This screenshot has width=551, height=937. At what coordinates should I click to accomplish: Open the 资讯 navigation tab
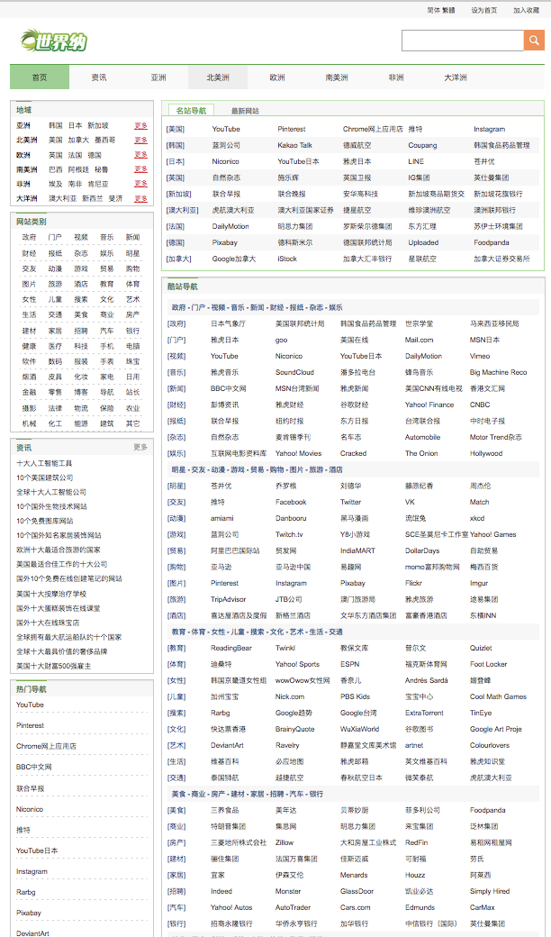(99, 77)
